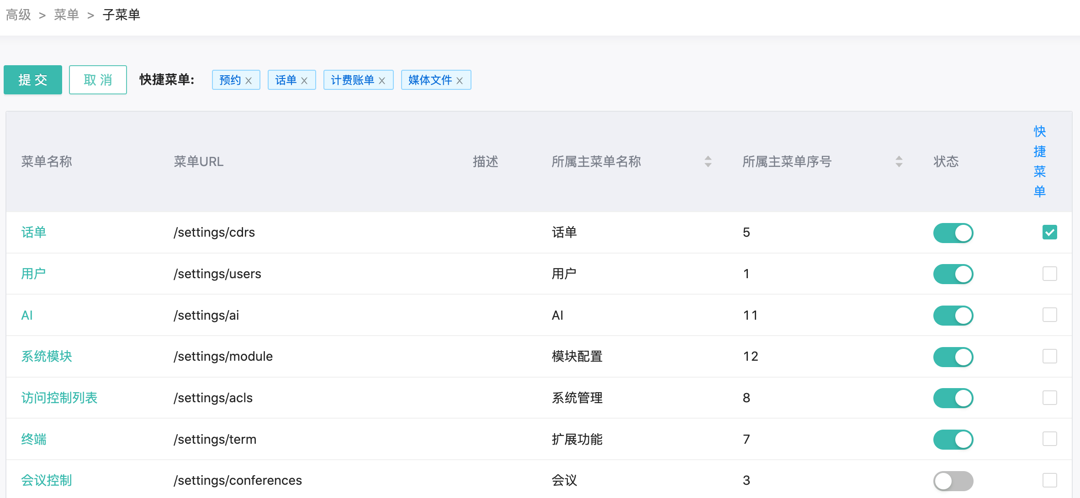
Task: Open the 访问控制列表 menu link
Action: click(x=59, y=398)
